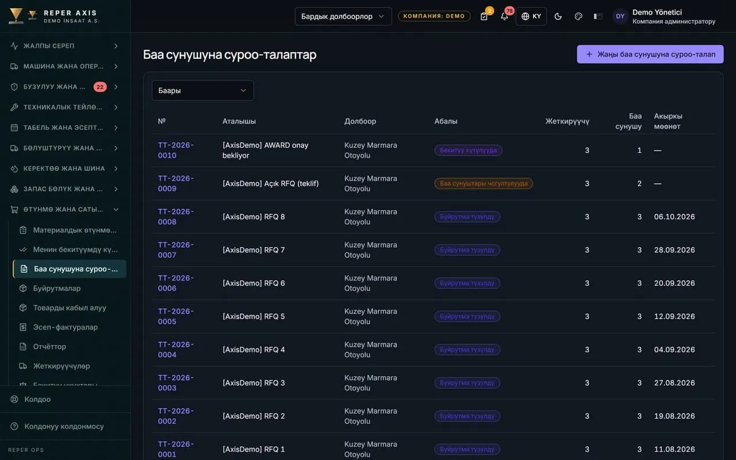Click the Бөлүштүрүү жана truck icon
The width and height of the screenshot is (736, 460).
pyautogui.click(x=14, y=148)
